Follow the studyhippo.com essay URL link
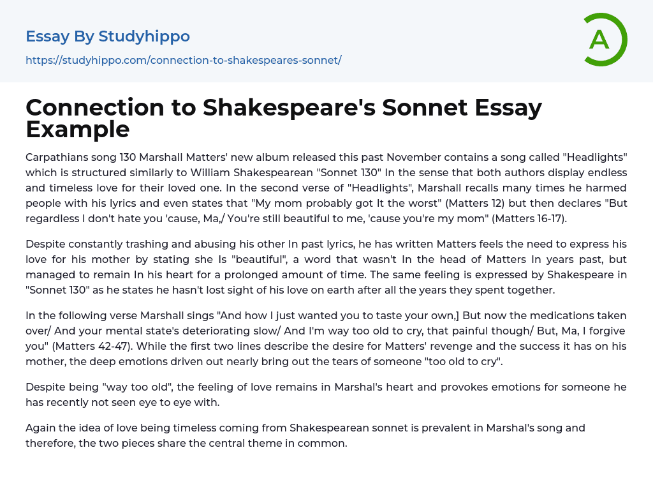The width and height of the screenshot is (653, 487). 183,60
